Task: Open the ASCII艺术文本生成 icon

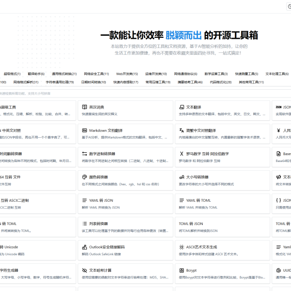Action: tap(181, 247)
